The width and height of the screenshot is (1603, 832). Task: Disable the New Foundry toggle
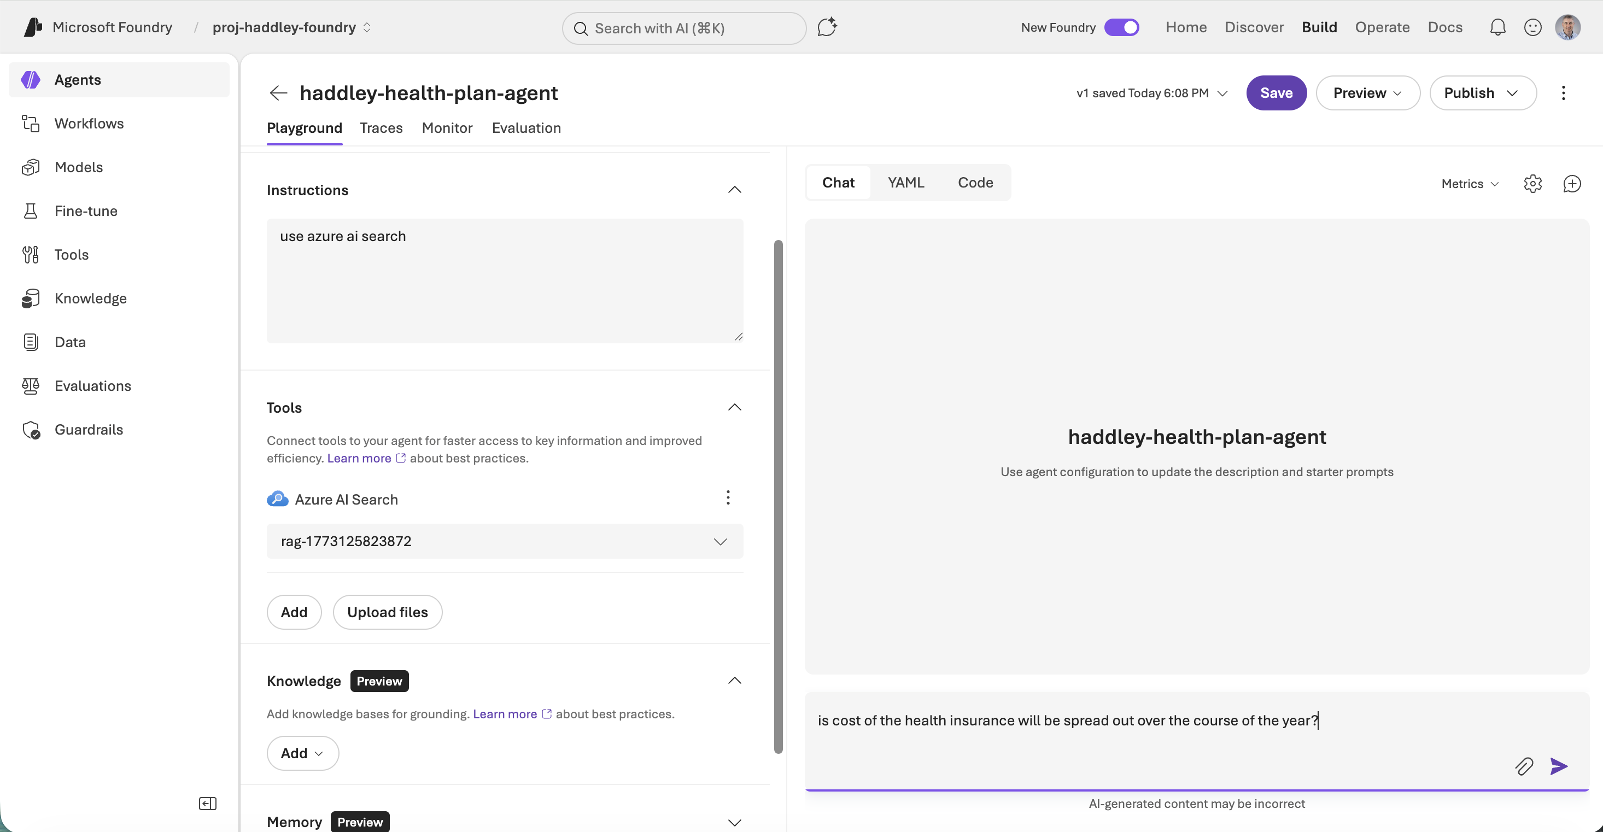(1121, 27)
